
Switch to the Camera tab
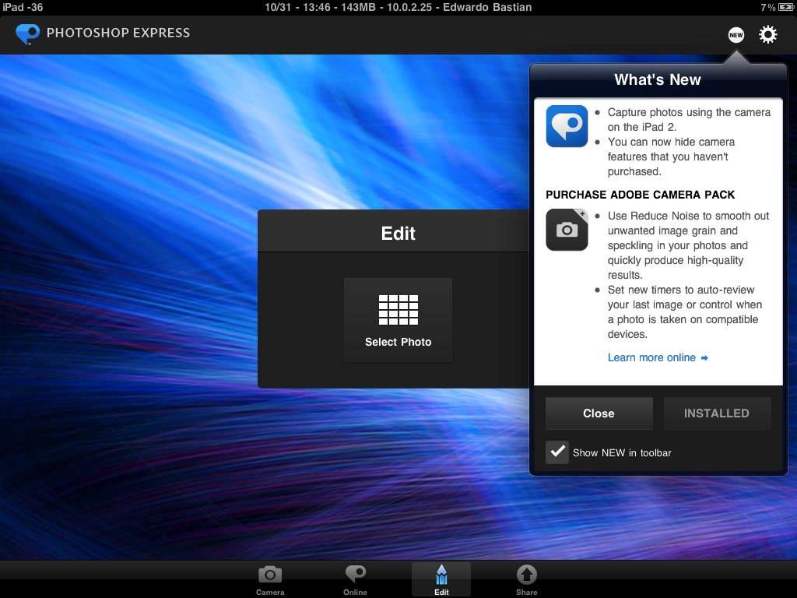click(x=270, y=580)
